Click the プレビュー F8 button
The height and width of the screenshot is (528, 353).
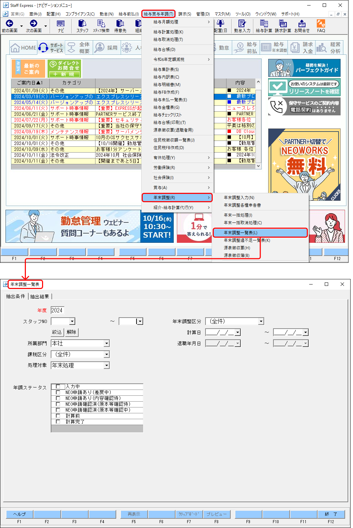click(217, 514)
